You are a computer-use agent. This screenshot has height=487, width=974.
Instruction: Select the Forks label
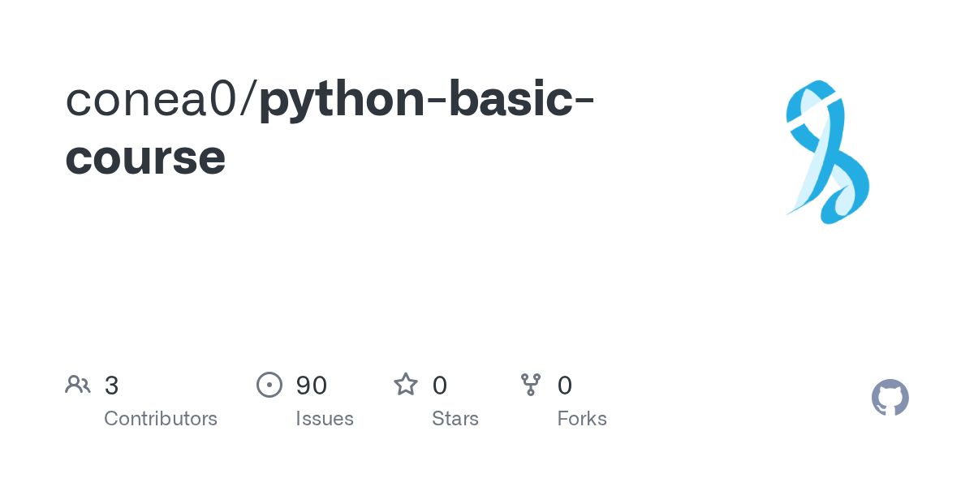[x=582, y=419]
